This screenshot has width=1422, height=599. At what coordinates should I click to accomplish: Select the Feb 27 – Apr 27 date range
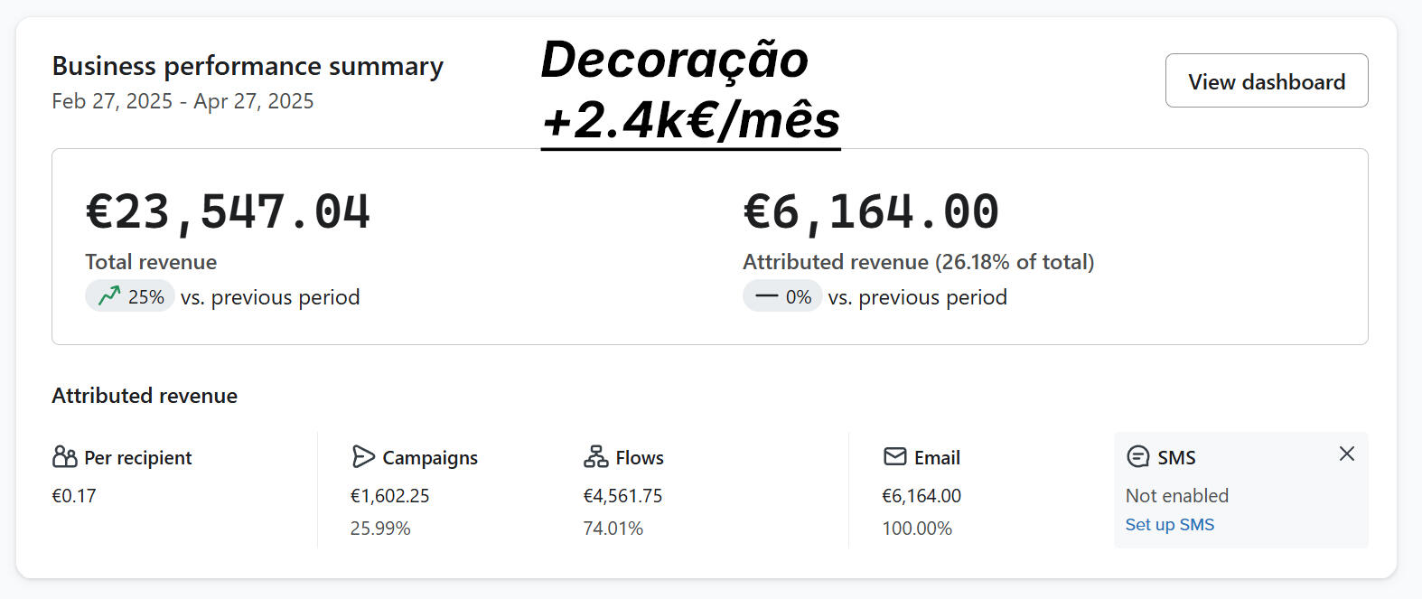[x=182, y=101]
